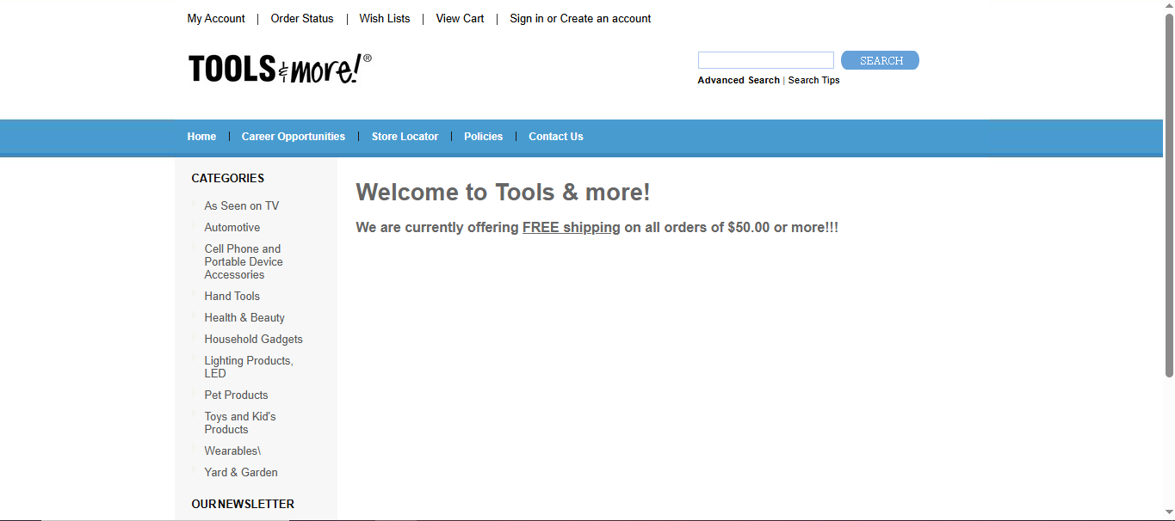Browse Health & Beauty category
The height and width of the screenshot is (521, 1175).
click(244, 317)
